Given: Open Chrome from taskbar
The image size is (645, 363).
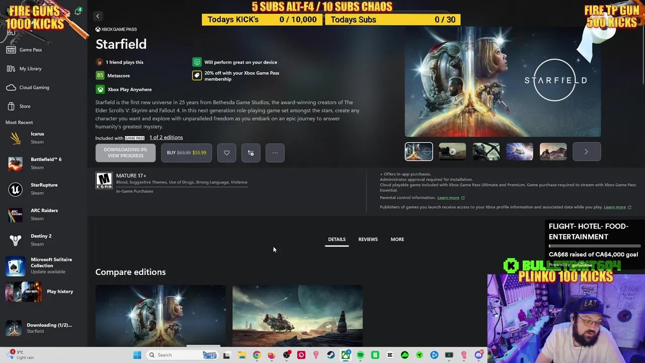Looking at the screenshot, I should tap(256, 355).
